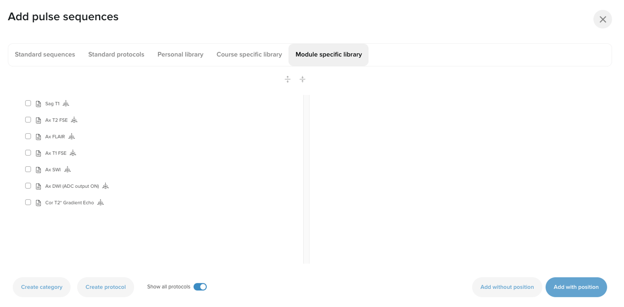Click the Create category button
The height and width of the screenshot is (307, 624).
pos(41,287)
